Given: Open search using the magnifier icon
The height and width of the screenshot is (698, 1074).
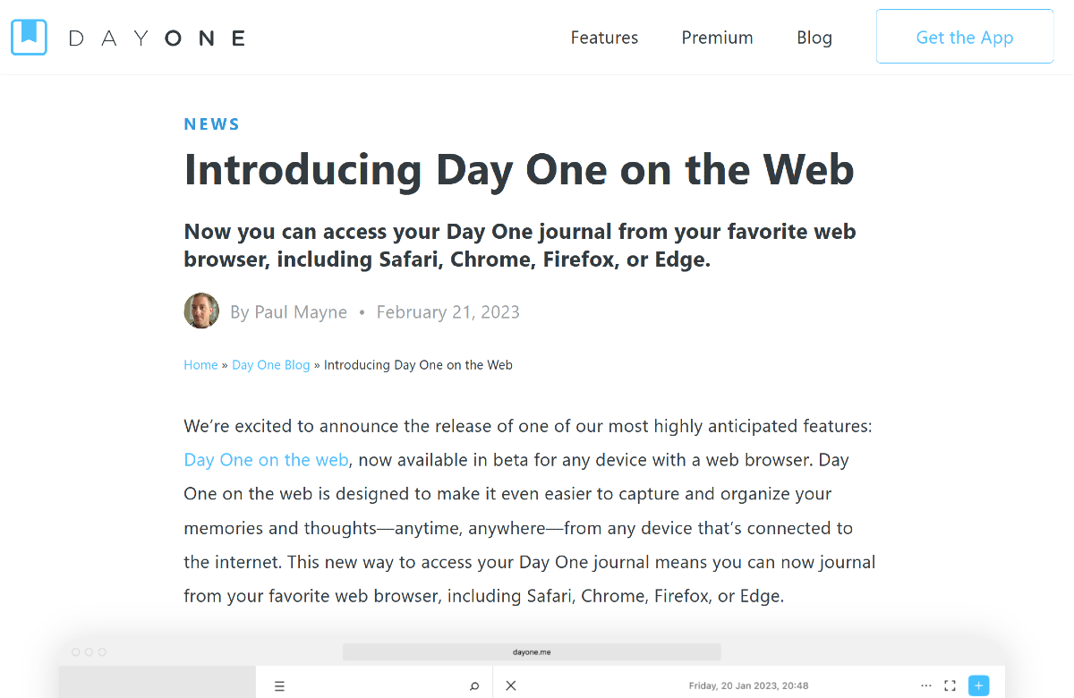Looking at the screenshot, I should (x=473, y=685).
